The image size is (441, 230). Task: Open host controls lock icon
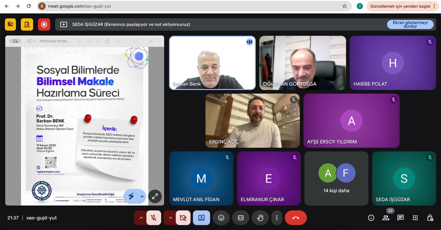click(x=430, y=218)
